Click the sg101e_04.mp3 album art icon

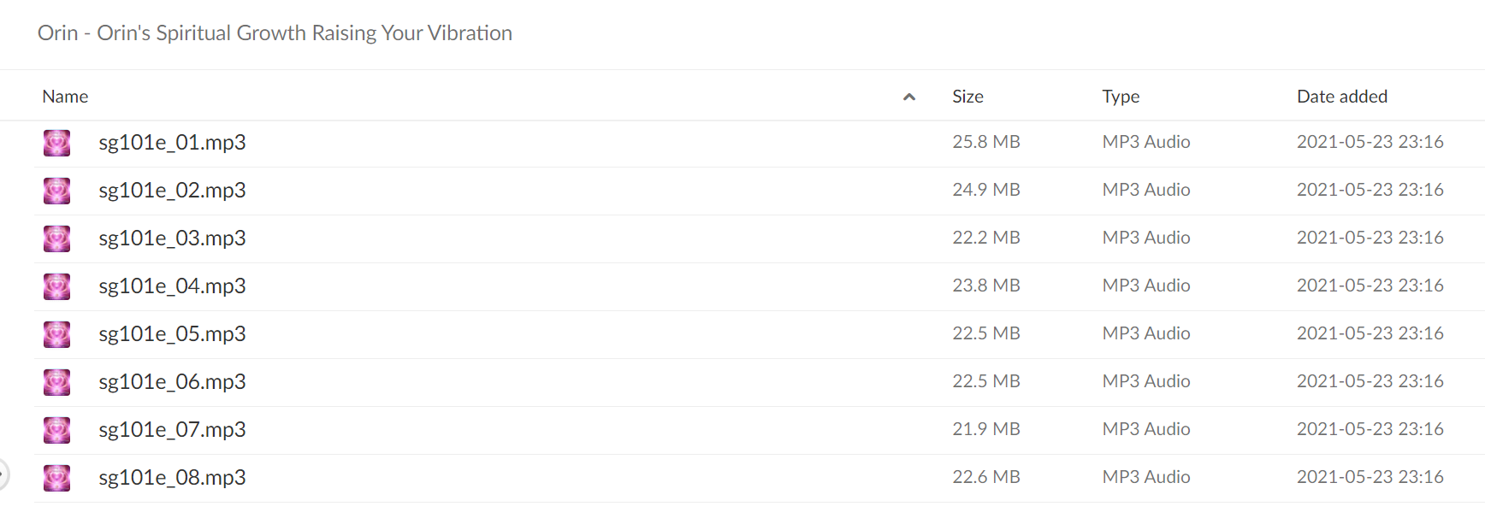pyautogui.click(x=57, y=286)
